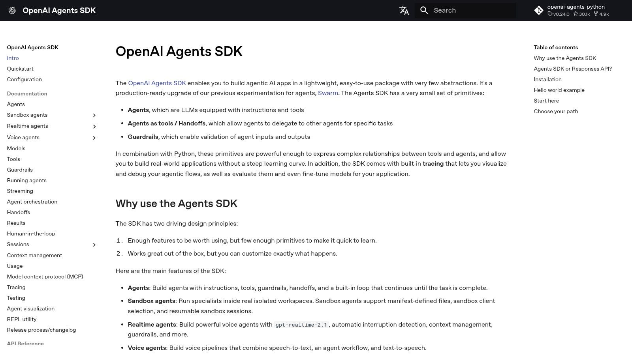This screenshot has height=355, width=632.
Task: Open the Handoffs sidebar page
Action: 19,212
